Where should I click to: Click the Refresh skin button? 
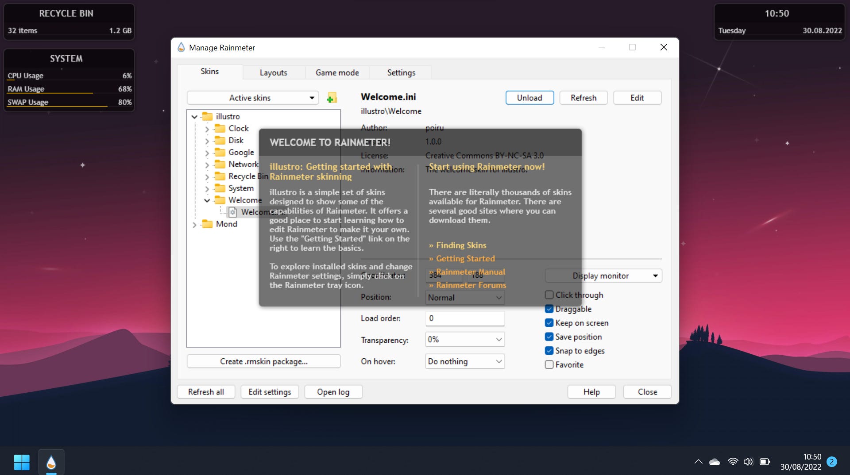583,98
